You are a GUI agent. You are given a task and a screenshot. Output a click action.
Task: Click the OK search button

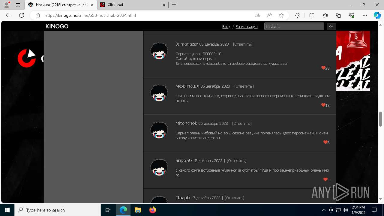point(331,26)
